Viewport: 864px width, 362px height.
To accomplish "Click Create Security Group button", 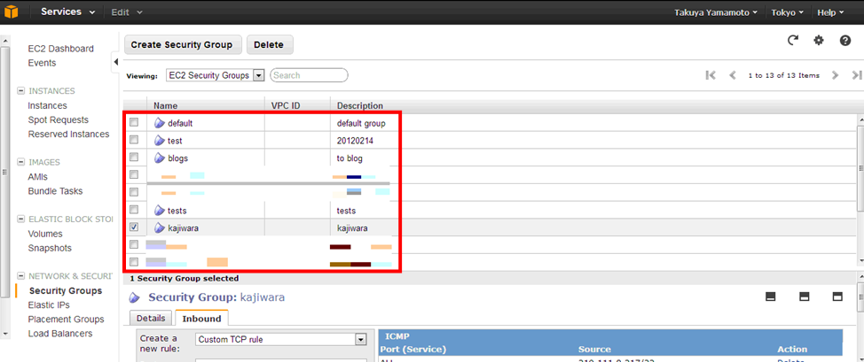I will [183, 45].
